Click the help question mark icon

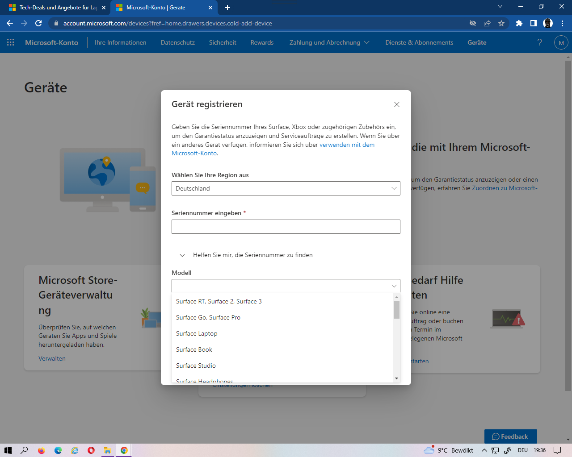(x=539, y=42)
